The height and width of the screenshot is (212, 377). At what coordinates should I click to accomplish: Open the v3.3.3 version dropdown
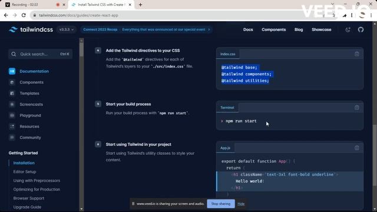tap(67, 29)
